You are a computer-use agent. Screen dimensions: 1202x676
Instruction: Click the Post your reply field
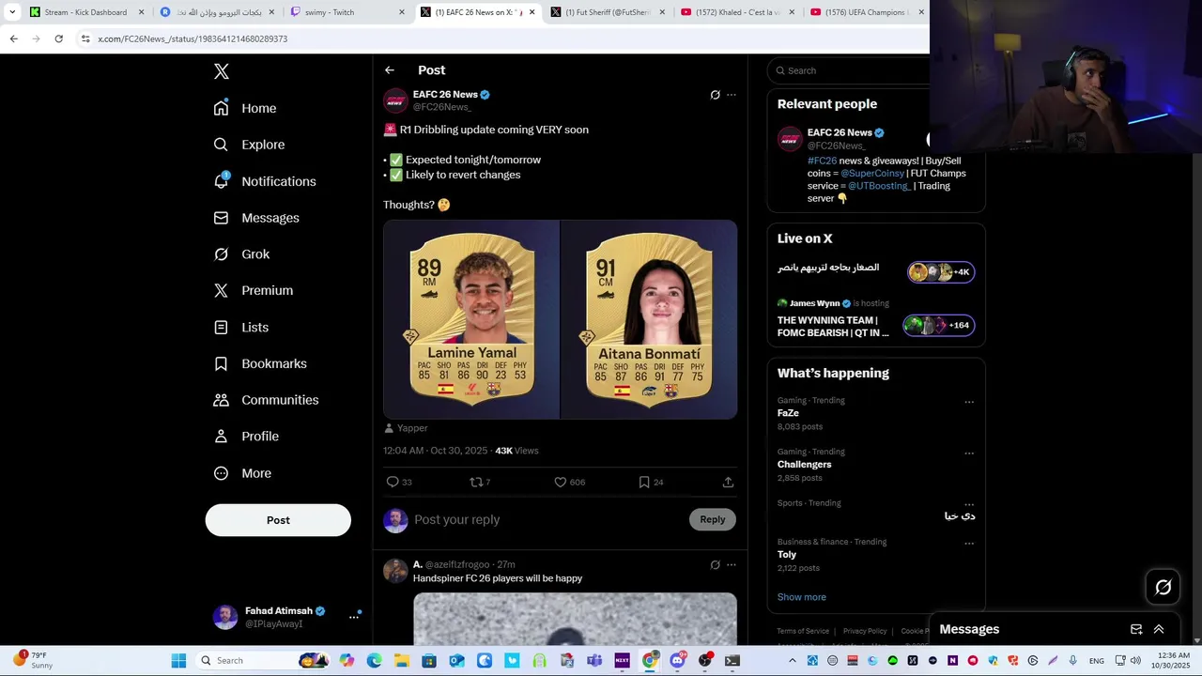click(x=548, y=519)
